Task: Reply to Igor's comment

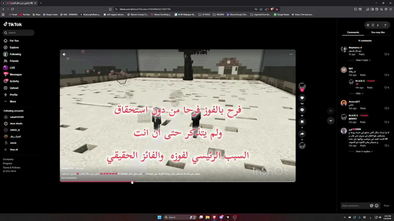Action: click(363, 75)
